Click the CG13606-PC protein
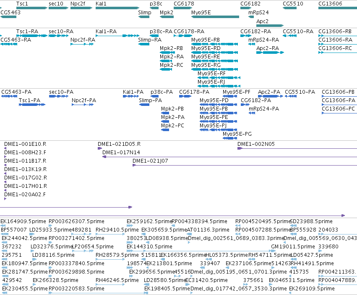Screen dimensions: 357x295 click(339, 113)
